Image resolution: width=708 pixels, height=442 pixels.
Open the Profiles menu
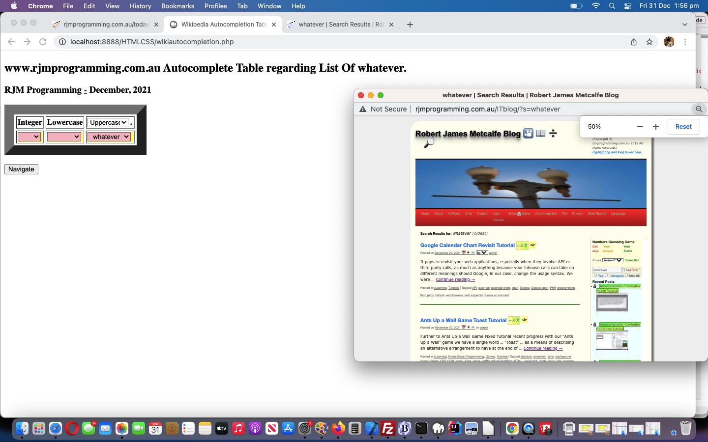pos(215,6)
